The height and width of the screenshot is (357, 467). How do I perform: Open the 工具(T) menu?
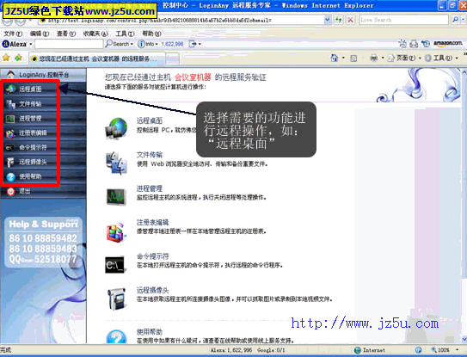tap(125, 34)
